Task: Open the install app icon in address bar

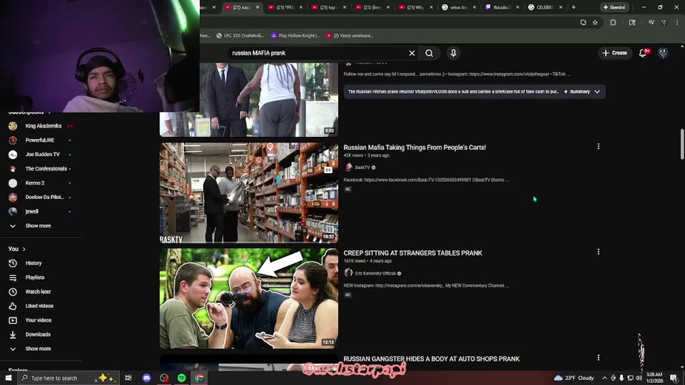Action: coord(583,22)
